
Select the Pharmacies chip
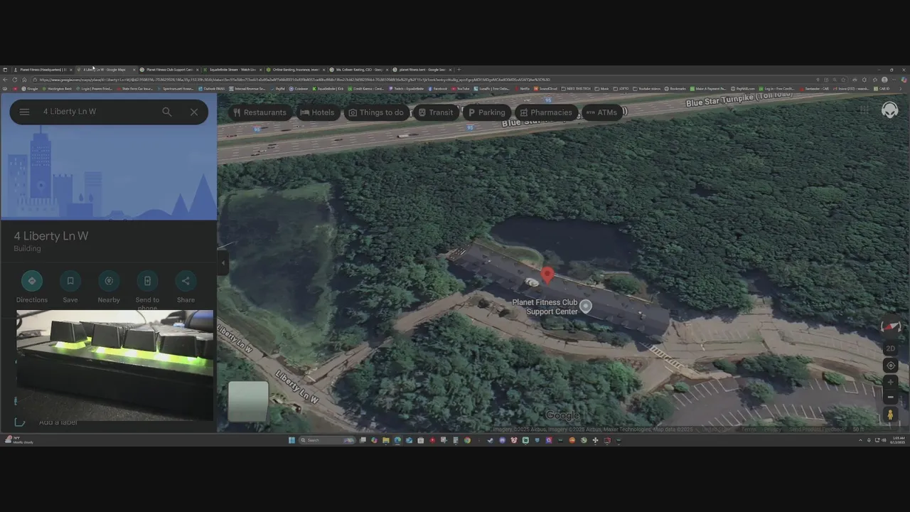point(545,112)
